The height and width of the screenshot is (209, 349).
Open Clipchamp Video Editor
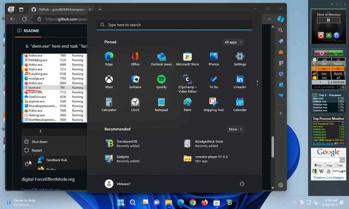point(187,84)
